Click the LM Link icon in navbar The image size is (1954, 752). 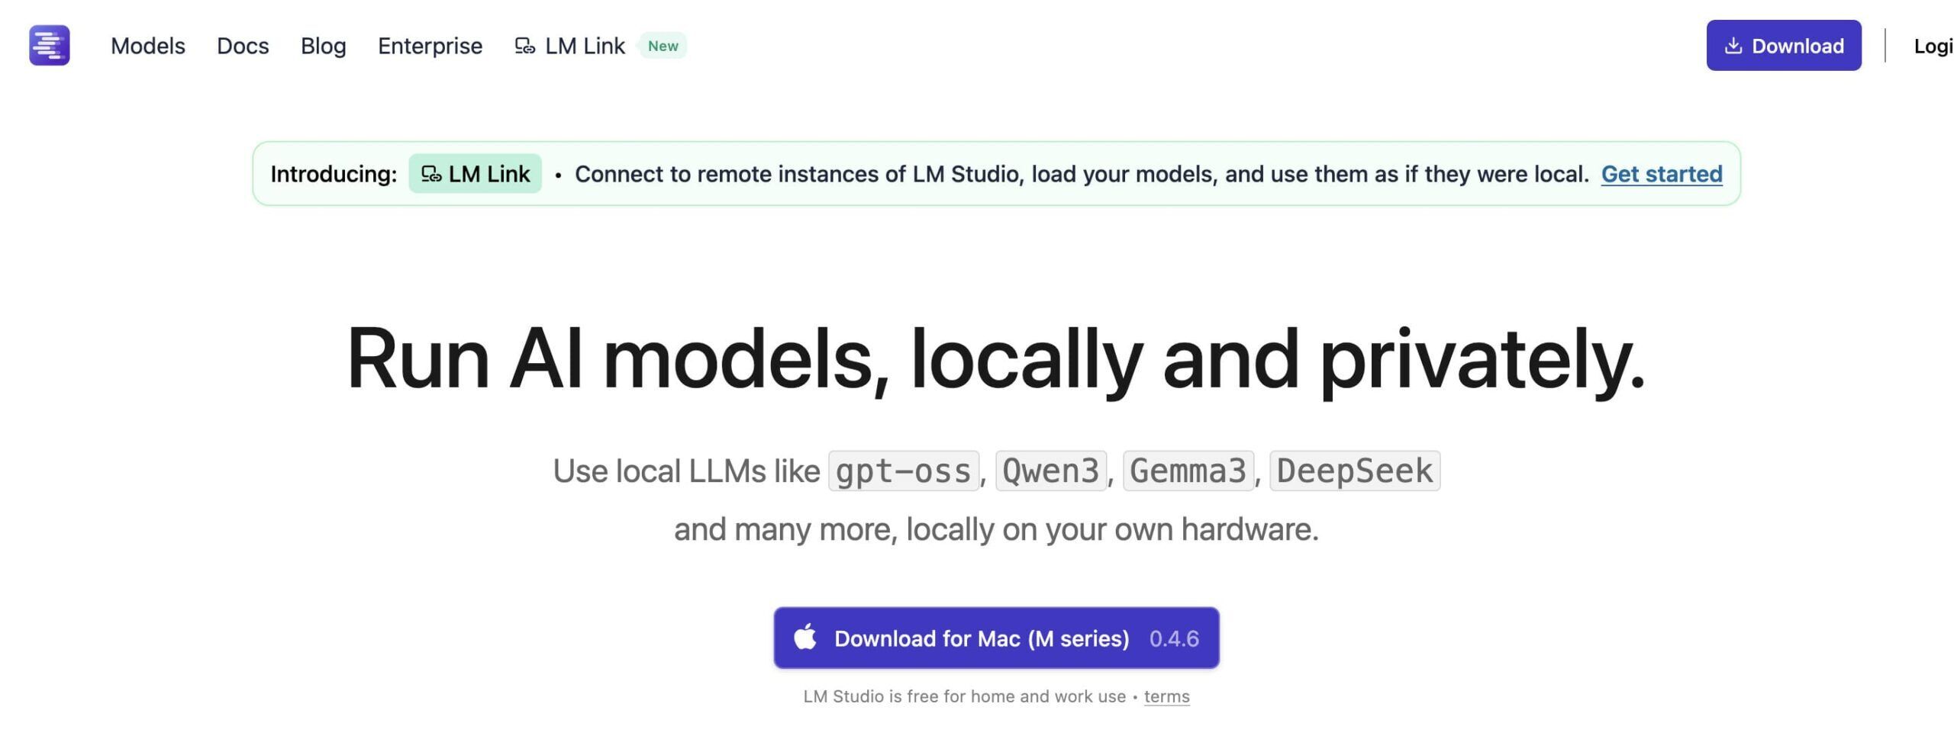pos(525,46)
